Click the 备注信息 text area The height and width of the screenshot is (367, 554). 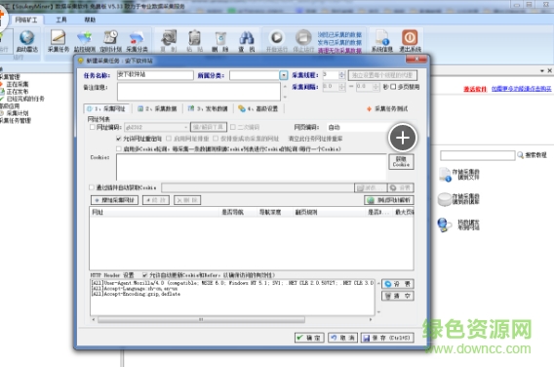199,92
